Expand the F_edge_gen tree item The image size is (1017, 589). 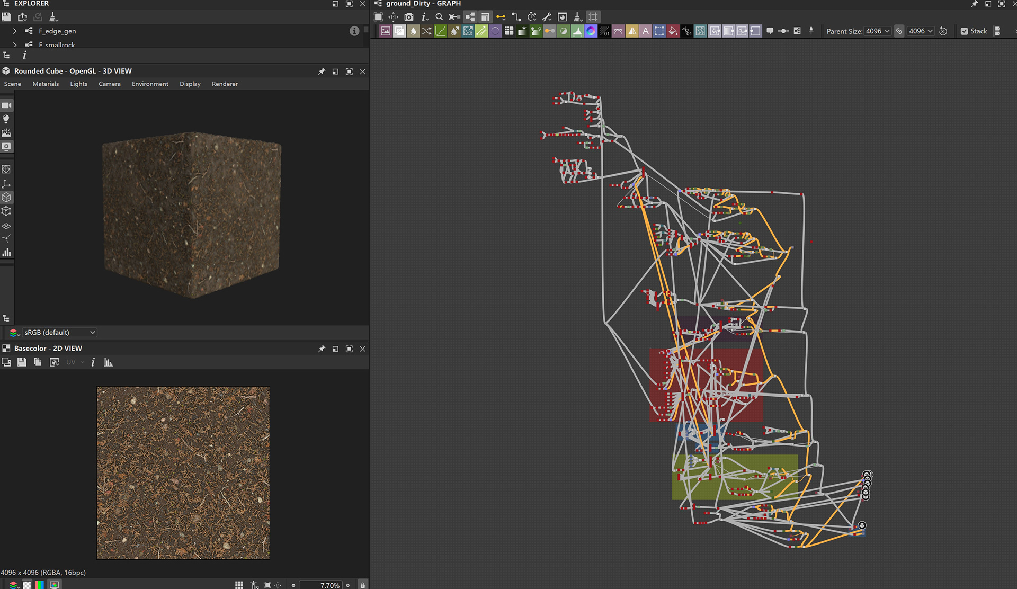click(15, 31)
